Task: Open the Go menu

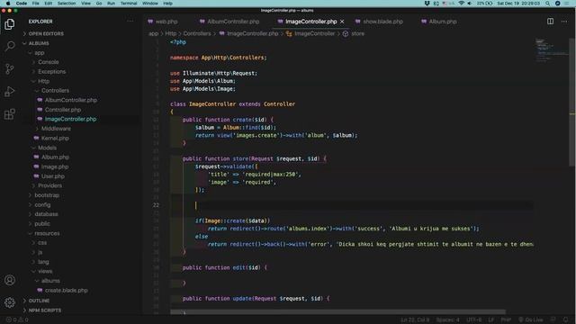Action: 99,4
